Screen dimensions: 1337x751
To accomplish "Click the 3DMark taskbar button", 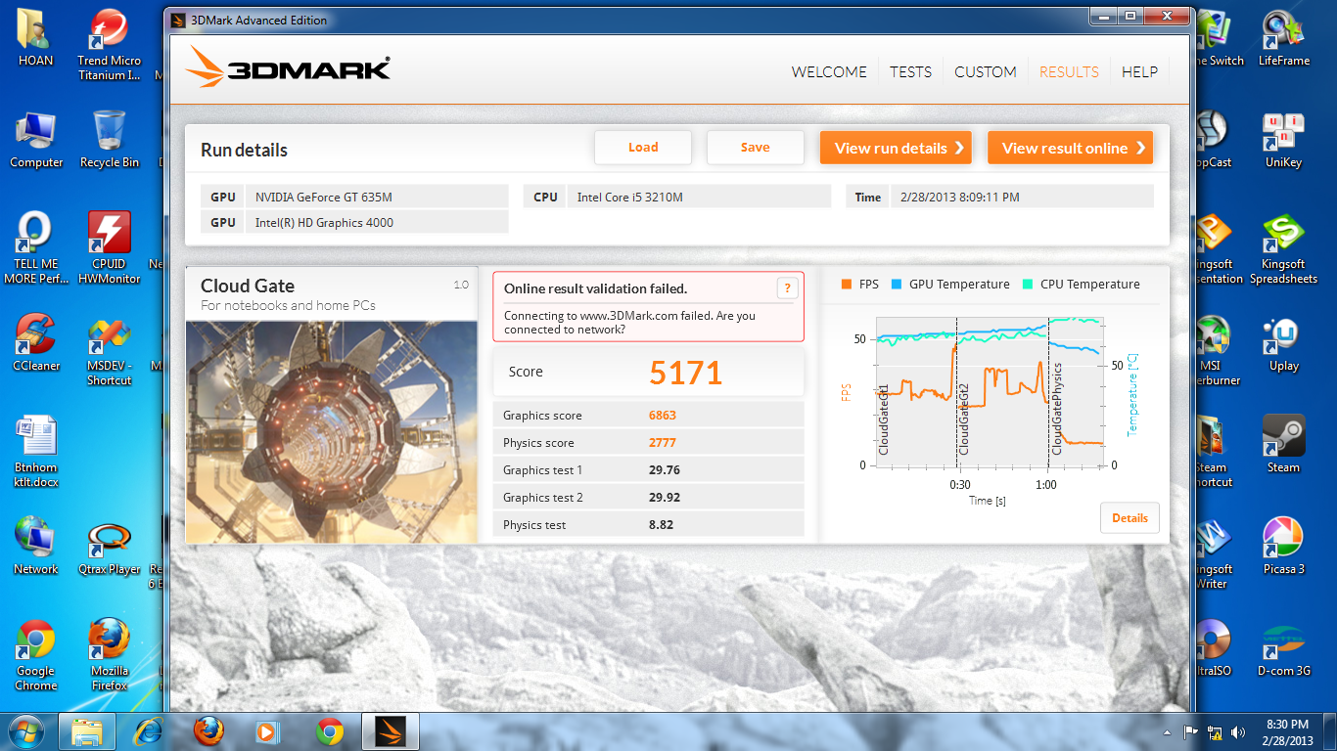I will (x=391, y=731).
